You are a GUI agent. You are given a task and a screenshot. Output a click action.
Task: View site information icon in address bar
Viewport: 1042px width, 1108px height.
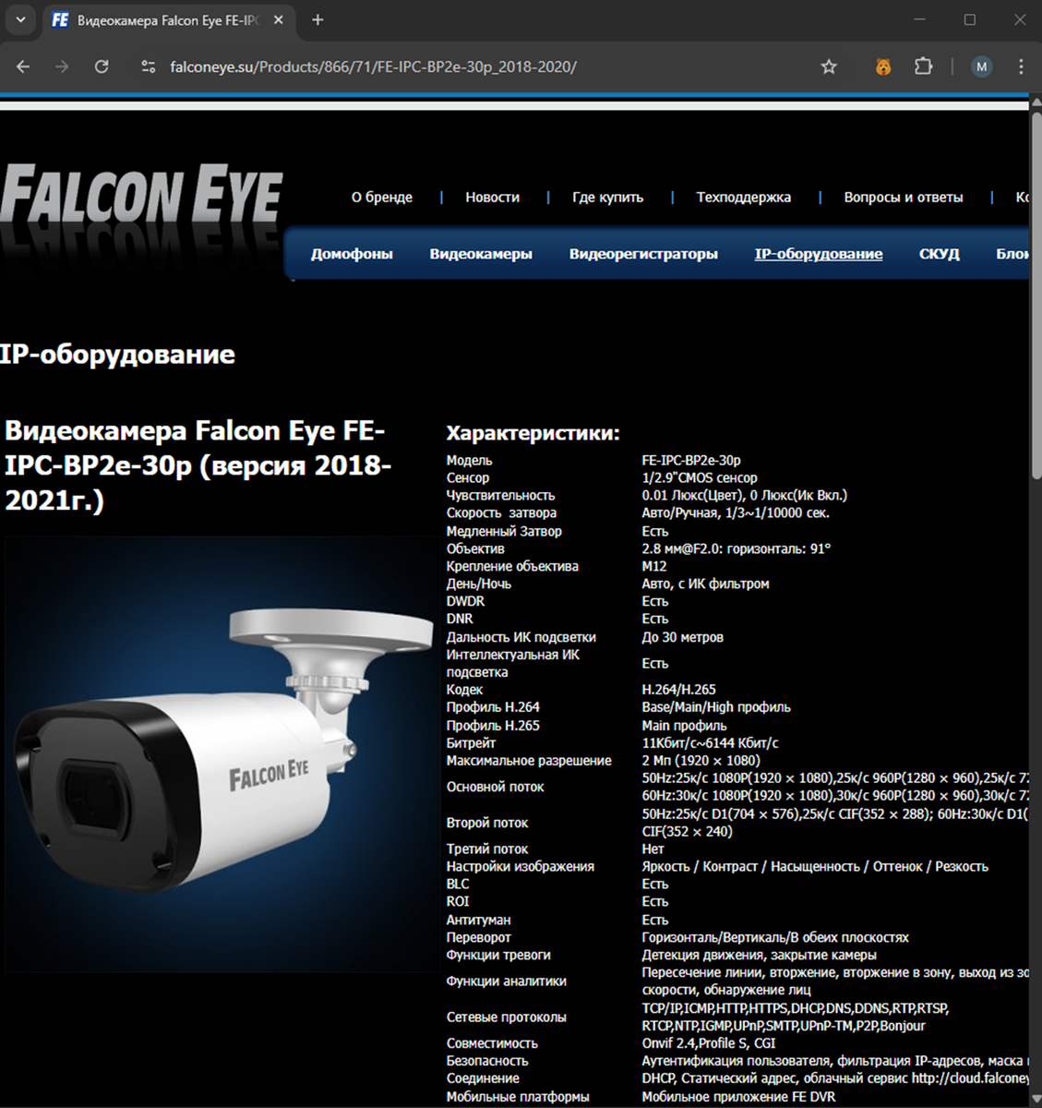[148, 66]
